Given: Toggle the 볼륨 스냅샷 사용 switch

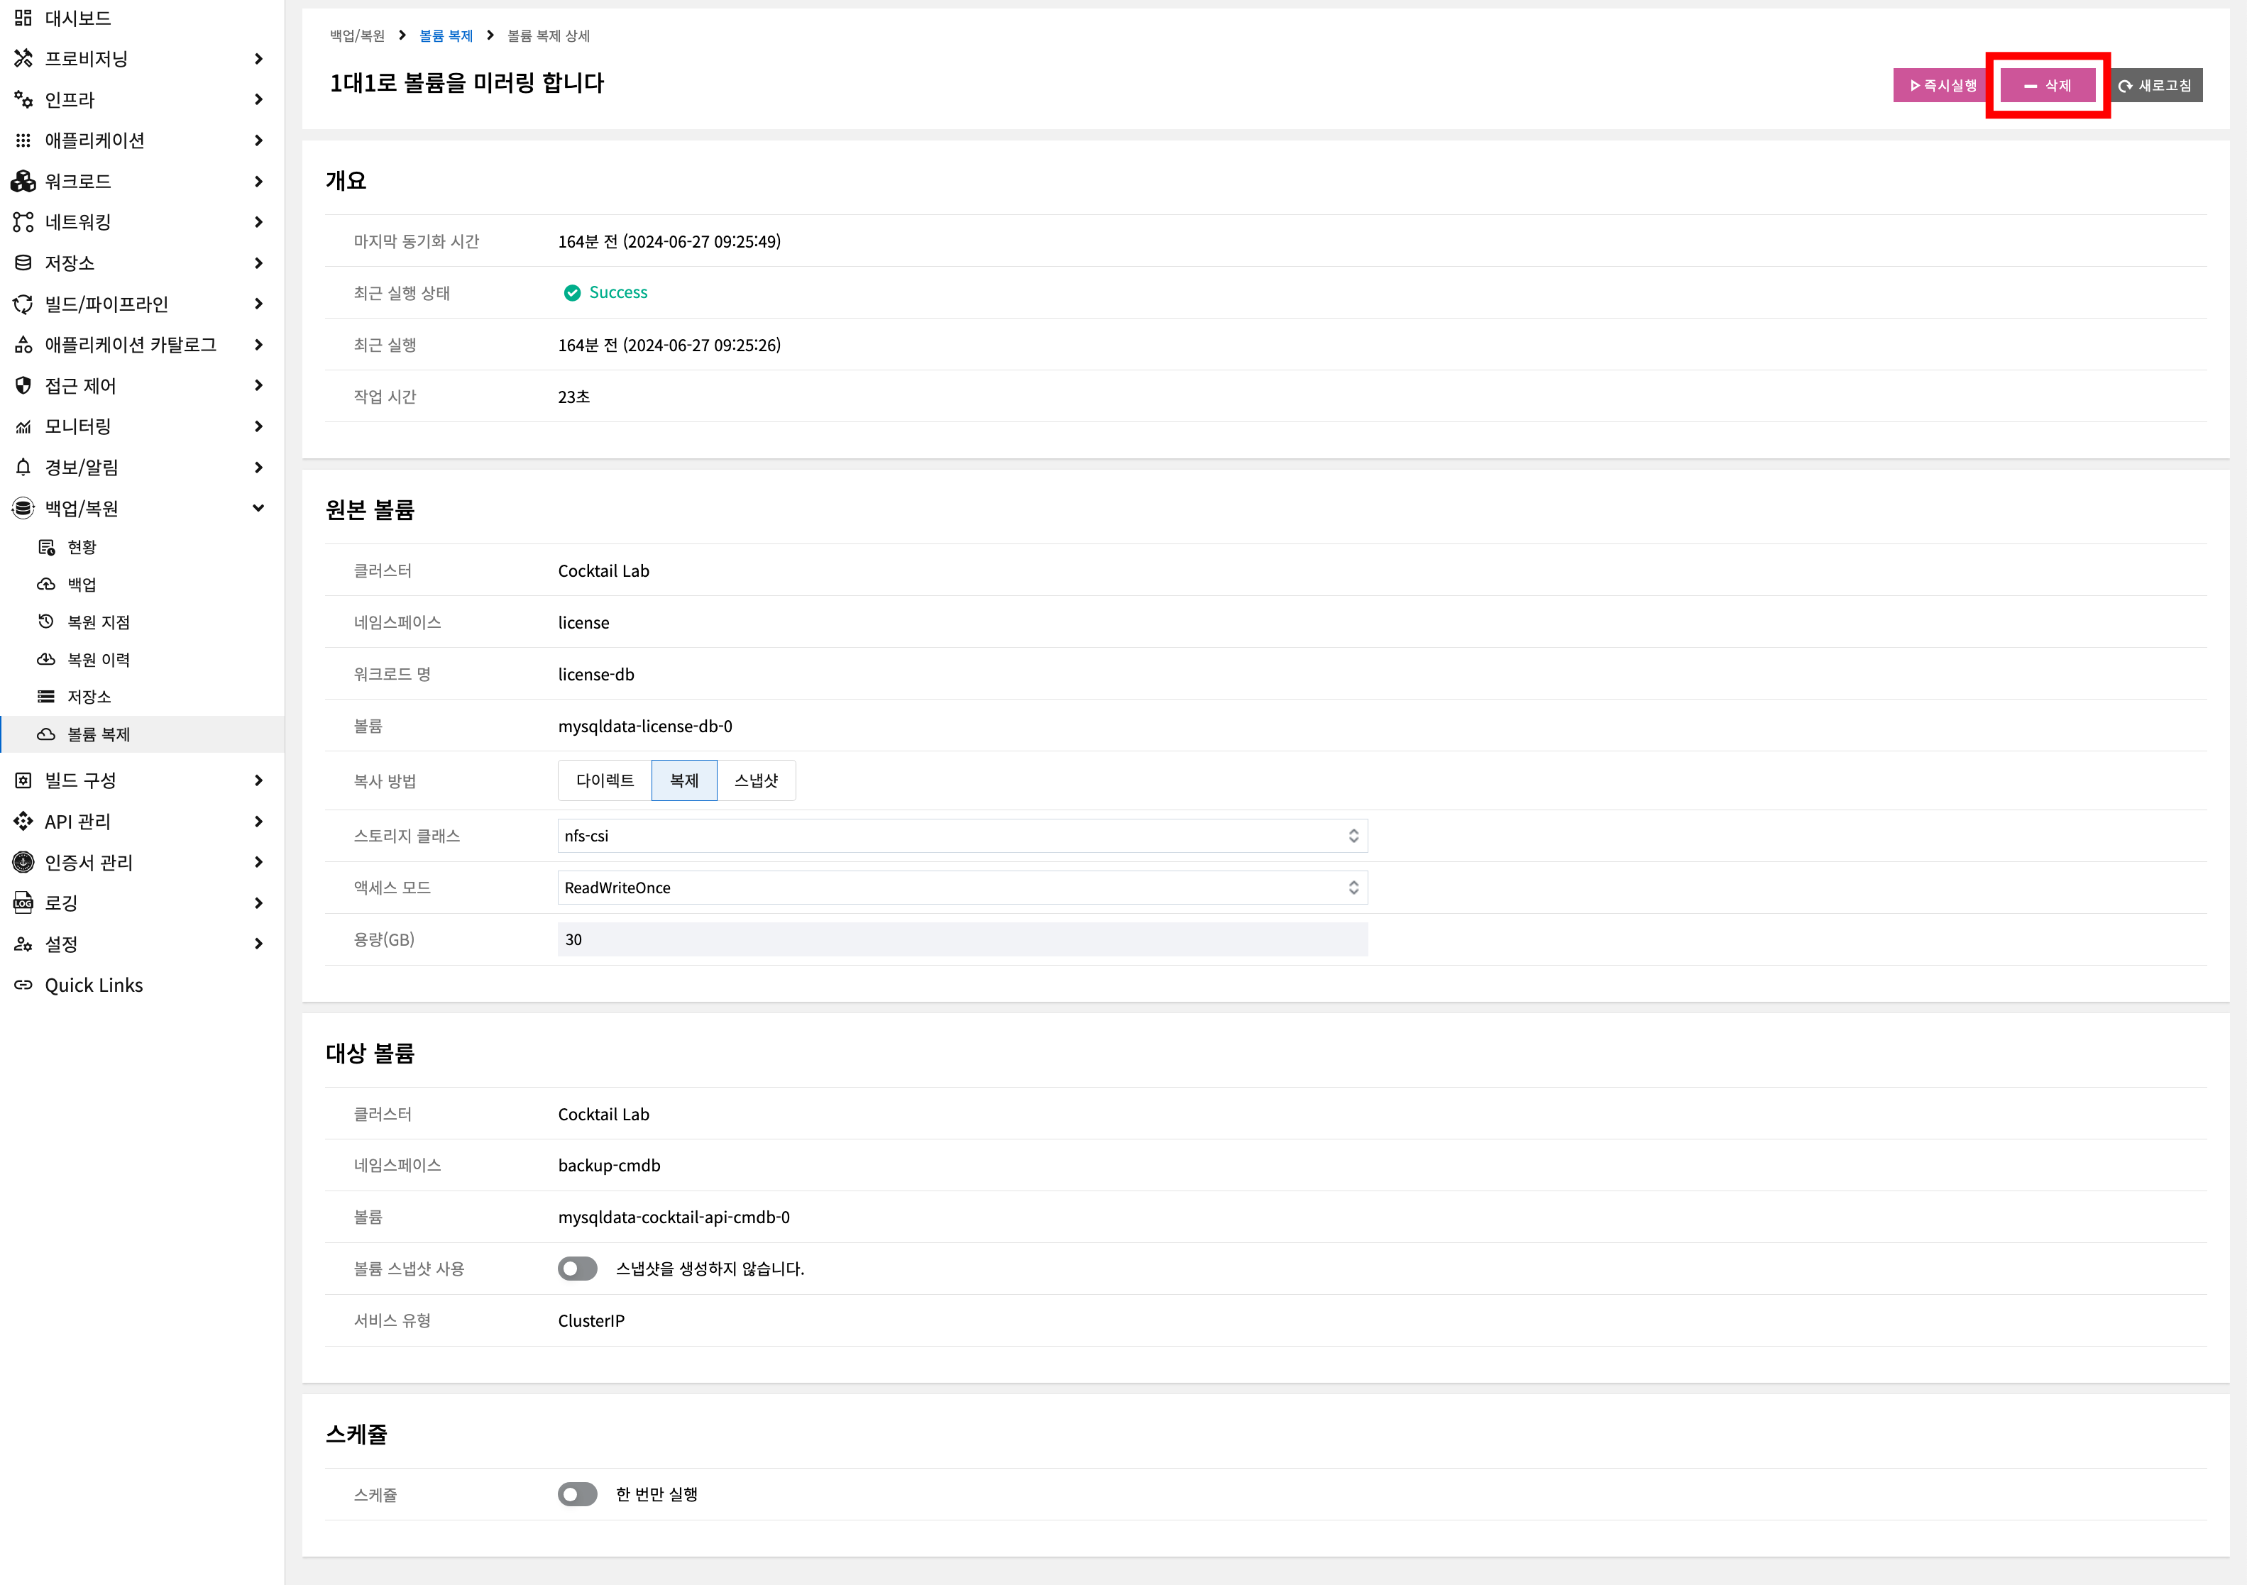Looking at the screenshot, I should click(578, 1269).
